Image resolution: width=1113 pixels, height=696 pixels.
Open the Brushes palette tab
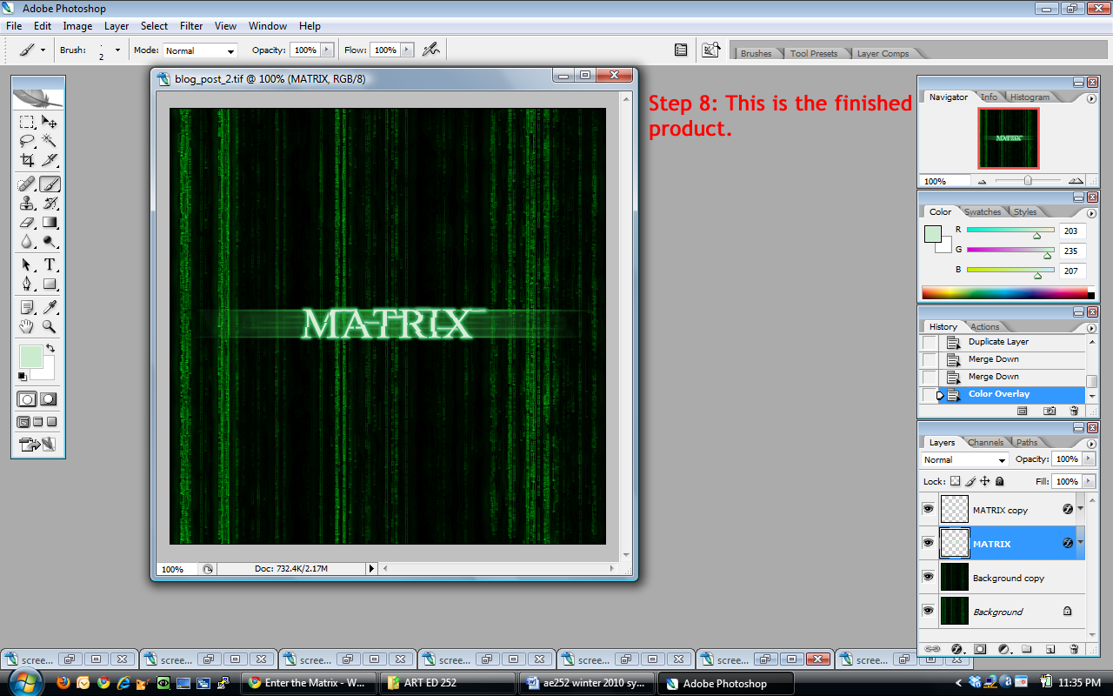756,53
